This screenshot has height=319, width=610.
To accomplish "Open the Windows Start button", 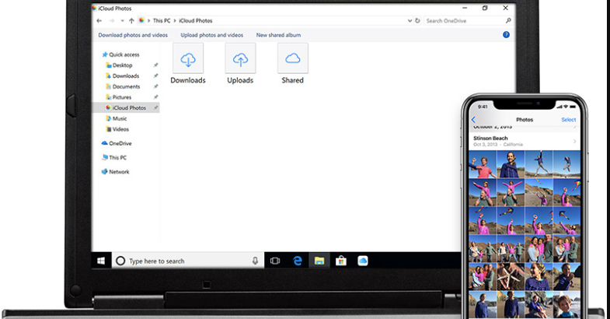I will (x=101, y=261).
